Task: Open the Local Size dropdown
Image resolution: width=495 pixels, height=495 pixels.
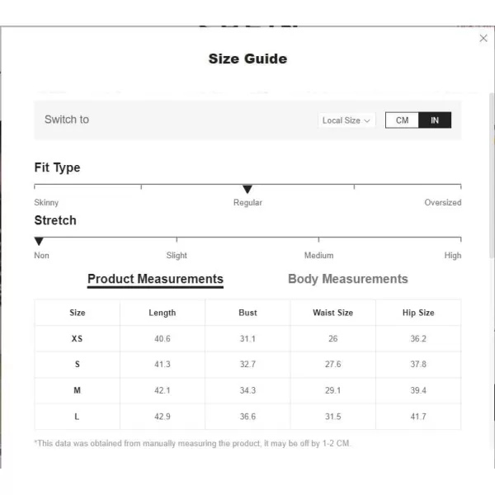Action: [346, 120]
